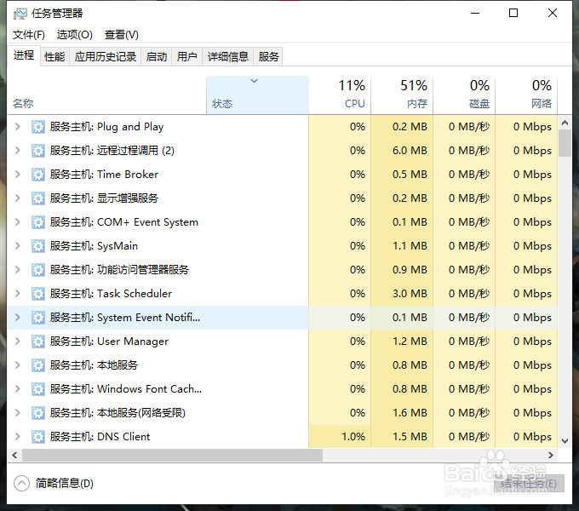Open the 选项(O) menu

point(75,35)
